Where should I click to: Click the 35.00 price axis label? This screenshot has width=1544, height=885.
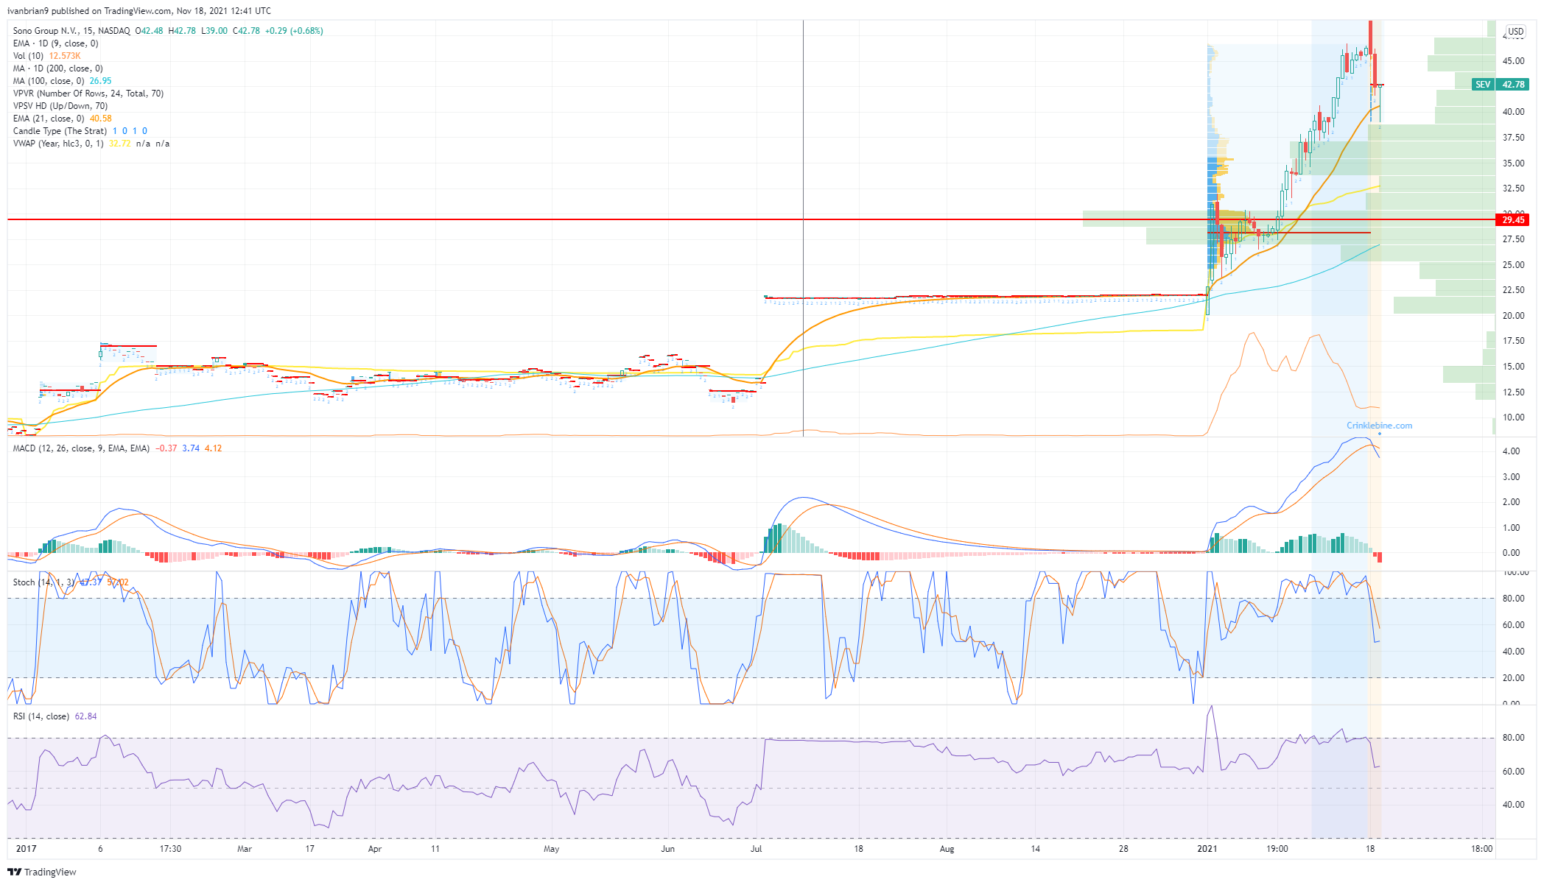[x=1514, y=163]
